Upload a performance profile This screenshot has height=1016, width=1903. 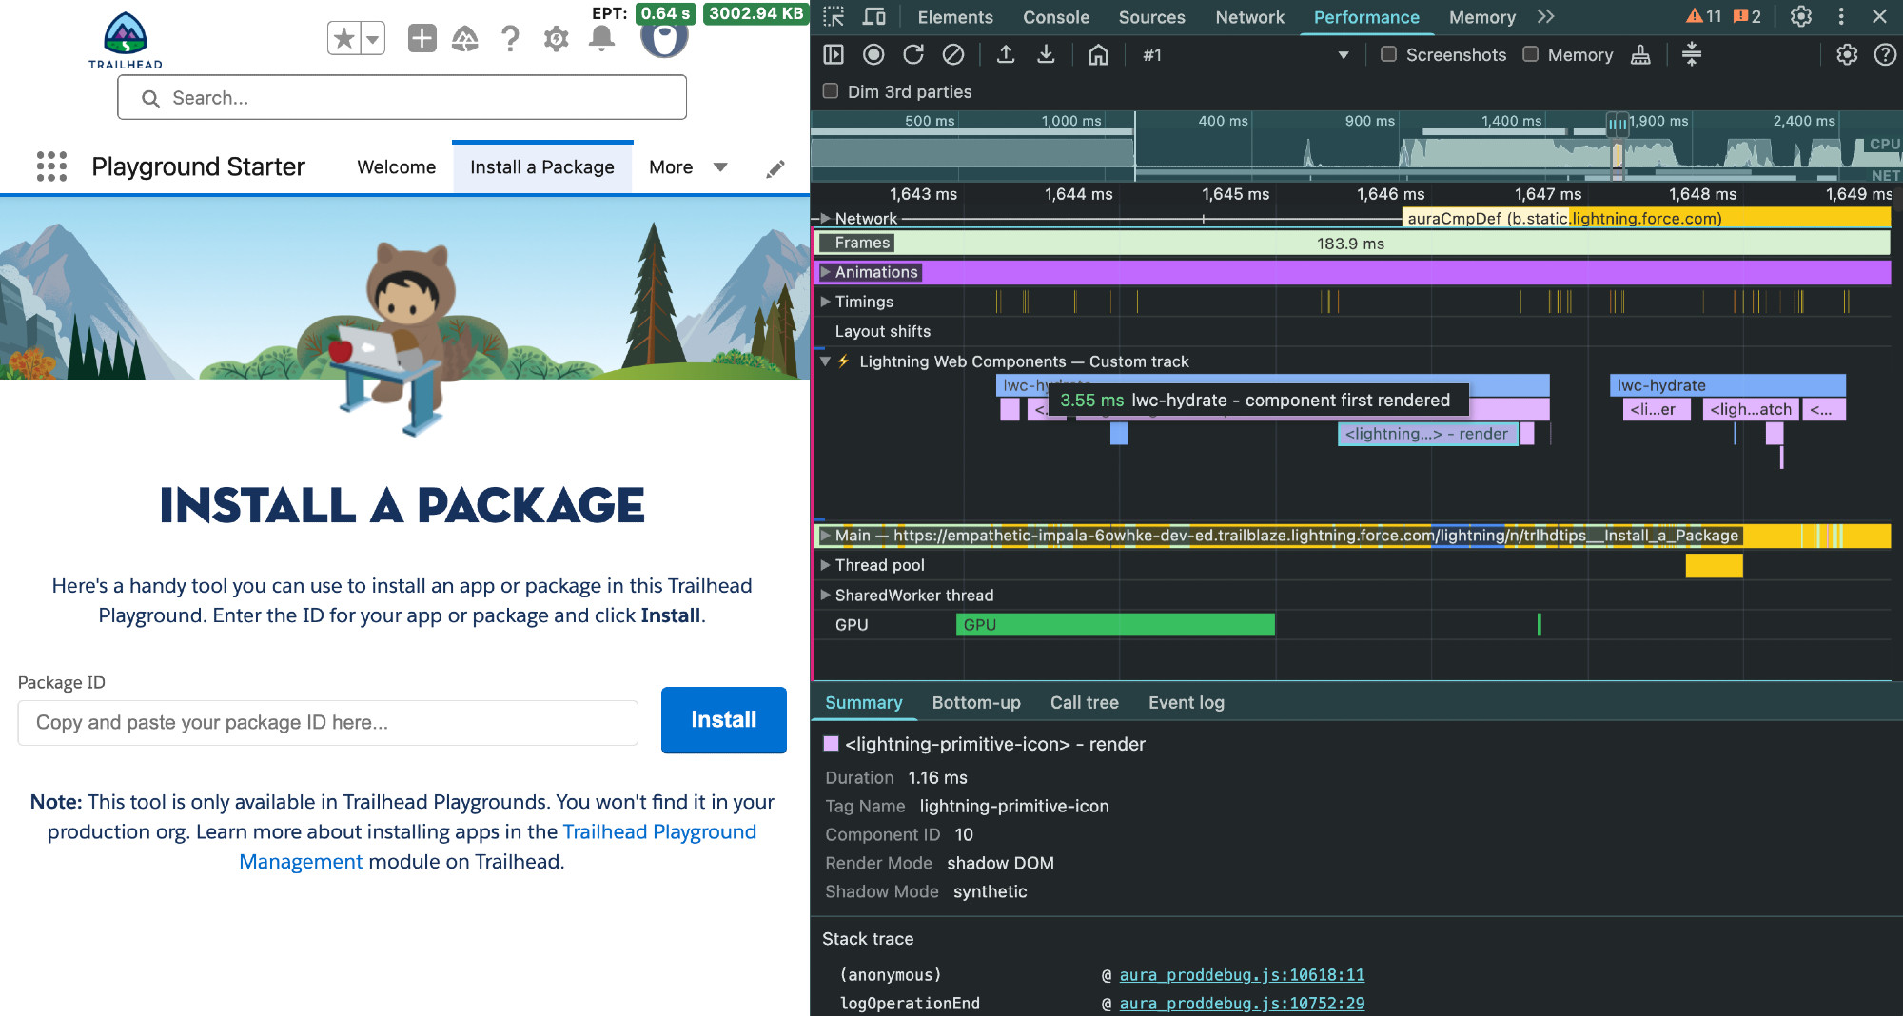coord(1006,54)
